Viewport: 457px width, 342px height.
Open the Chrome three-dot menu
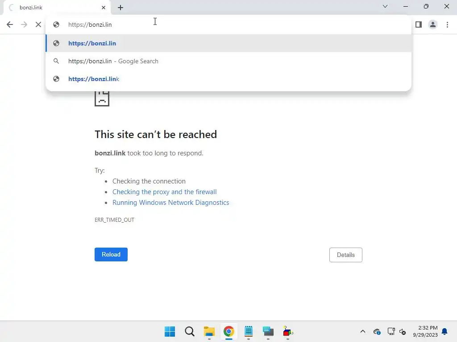447,24
